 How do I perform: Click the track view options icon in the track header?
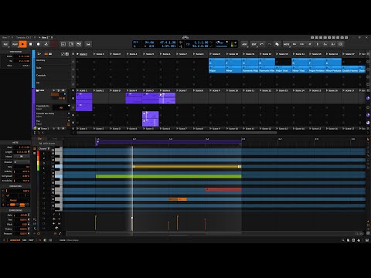(39, 54)
